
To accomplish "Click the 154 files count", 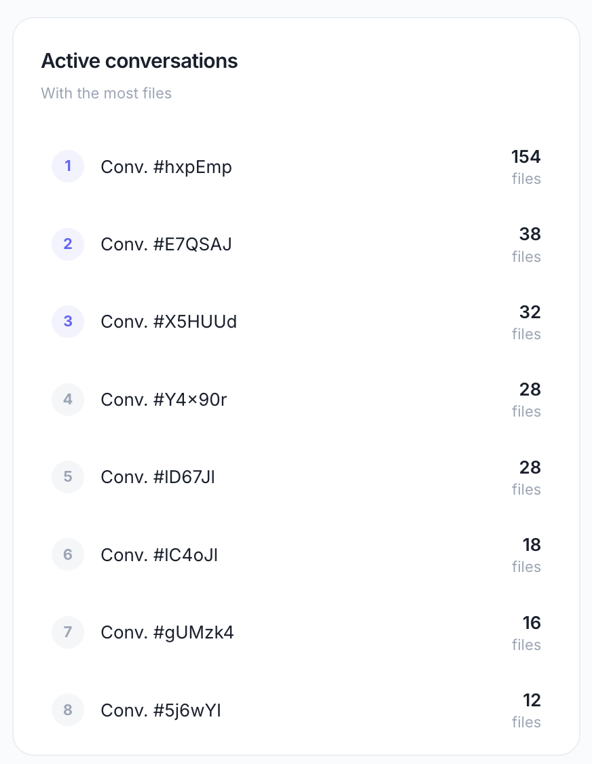I will [x=526, y=167].
